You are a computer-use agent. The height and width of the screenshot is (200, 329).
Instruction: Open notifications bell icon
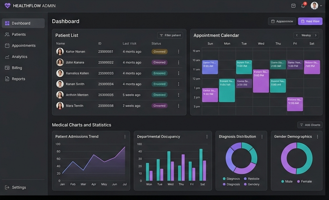[x=303, y=6]
